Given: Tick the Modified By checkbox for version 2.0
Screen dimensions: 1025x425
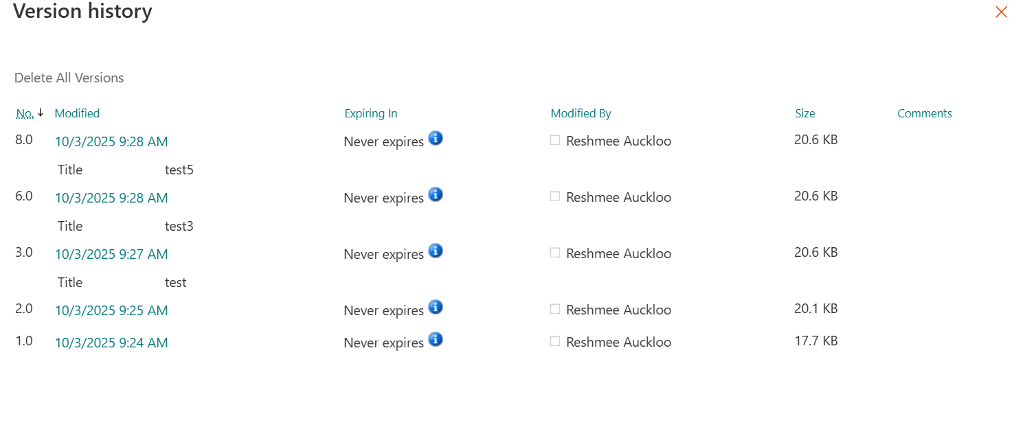Looking at the screenshot, I should click(x=554, y=309).
